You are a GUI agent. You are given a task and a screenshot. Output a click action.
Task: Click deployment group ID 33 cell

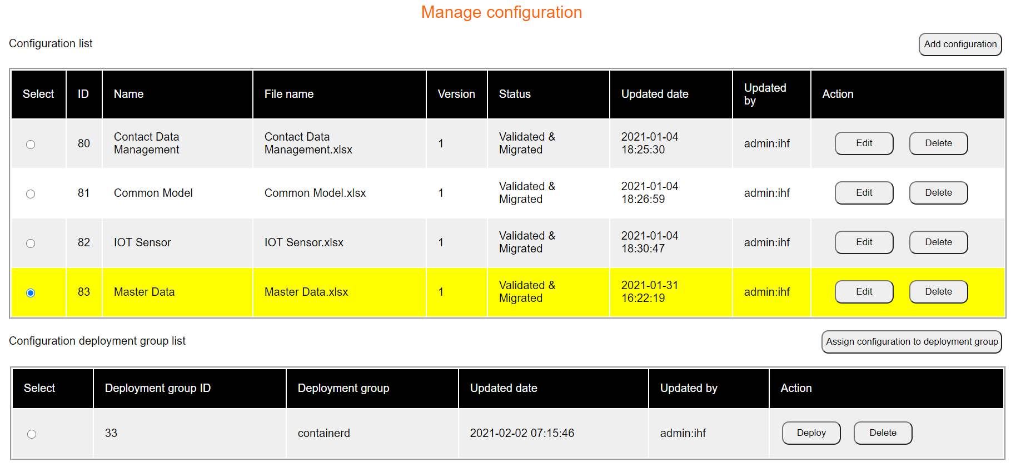click(x=190, y=434)
